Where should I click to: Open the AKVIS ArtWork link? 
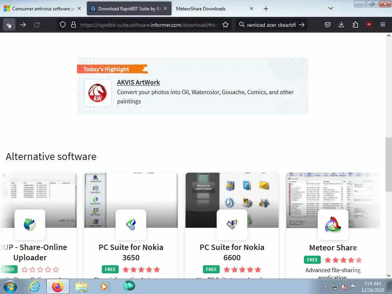pos(138,82)
